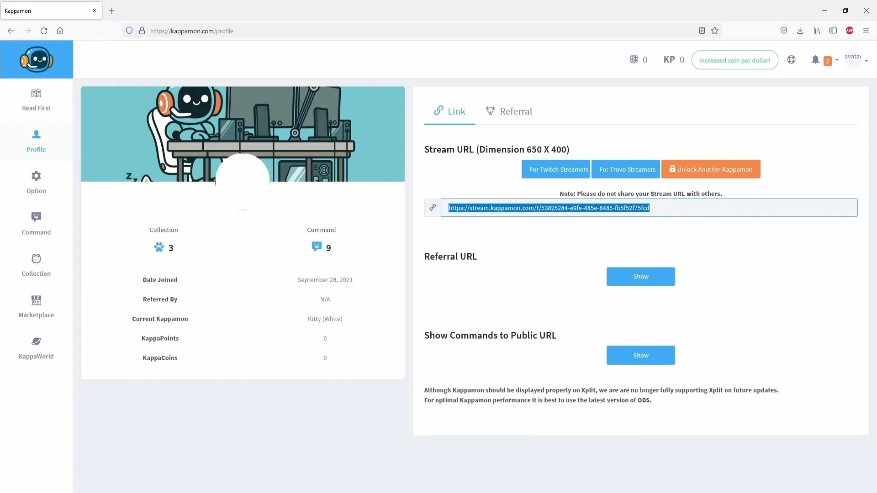Click the Kappamon mascot logo
Viewport: 877px width, 493px height.
point(37,59)
